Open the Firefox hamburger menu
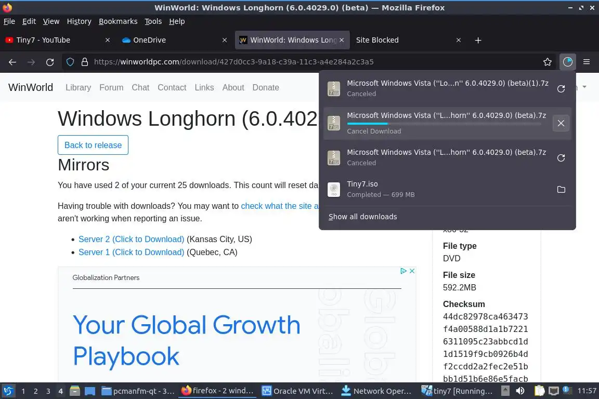The width and height of the screenshot is (599, 399). point(587,62)
